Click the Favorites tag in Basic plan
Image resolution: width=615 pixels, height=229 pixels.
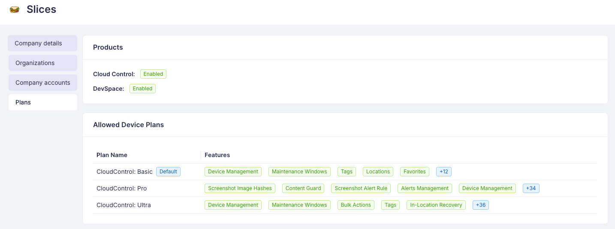coord(414,172)
